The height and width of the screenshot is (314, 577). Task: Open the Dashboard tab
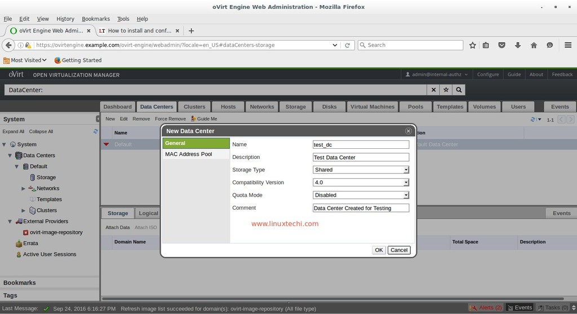tap(117, 107)
